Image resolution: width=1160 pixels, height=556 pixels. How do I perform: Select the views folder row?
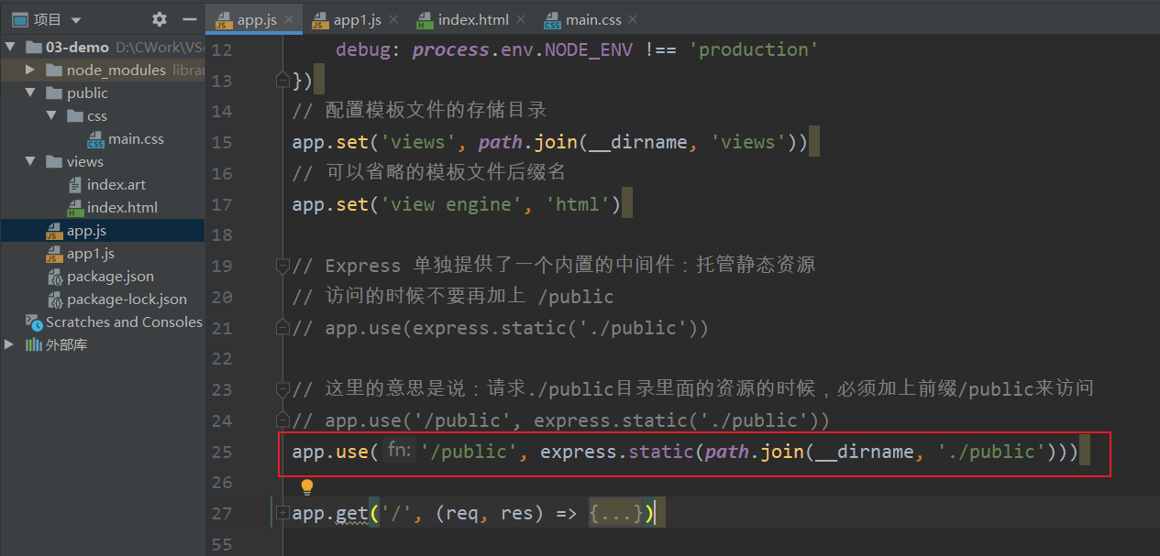coord(103,161)
